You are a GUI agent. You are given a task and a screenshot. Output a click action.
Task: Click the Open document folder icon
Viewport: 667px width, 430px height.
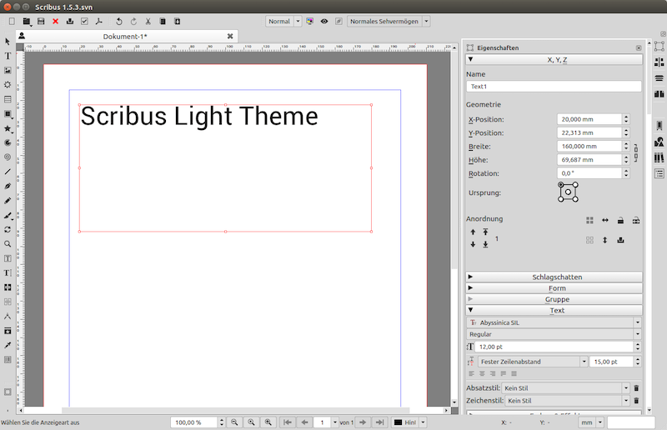(x=27, y=22)
